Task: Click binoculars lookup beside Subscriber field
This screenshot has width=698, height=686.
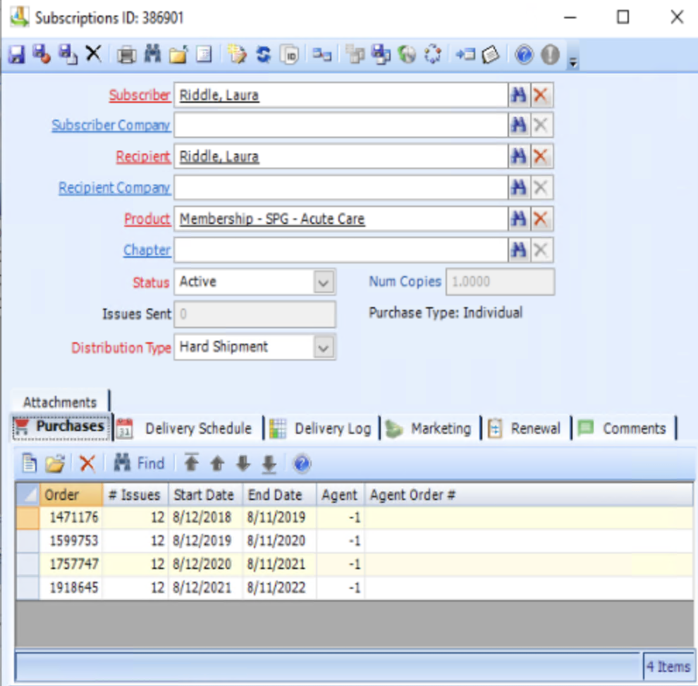Action: [x=519, y=95]
